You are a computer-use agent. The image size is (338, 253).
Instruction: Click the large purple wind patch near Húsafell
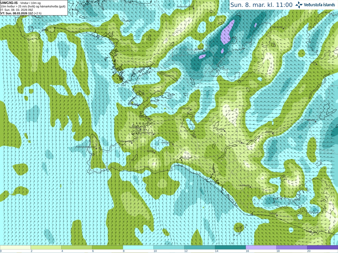pos(227,33)
